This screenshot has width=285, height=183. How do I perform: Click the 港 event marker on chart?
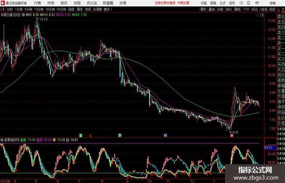(x=81, y=135)
